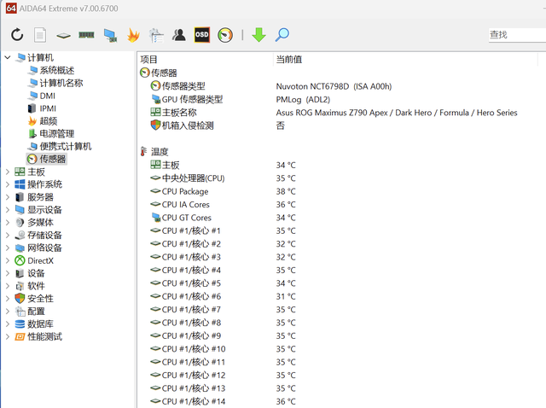546x408 pixels.
Task: Expand the 主板 tree node
Action: coord(8,172)
